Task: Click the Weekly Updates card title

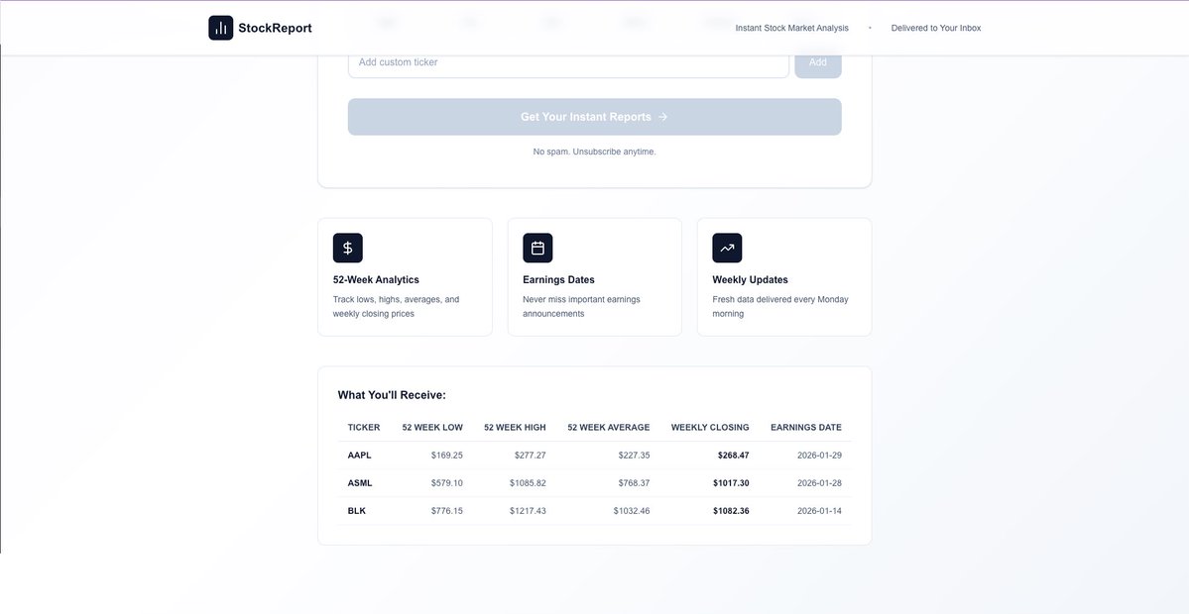Action: click(750, 280)
